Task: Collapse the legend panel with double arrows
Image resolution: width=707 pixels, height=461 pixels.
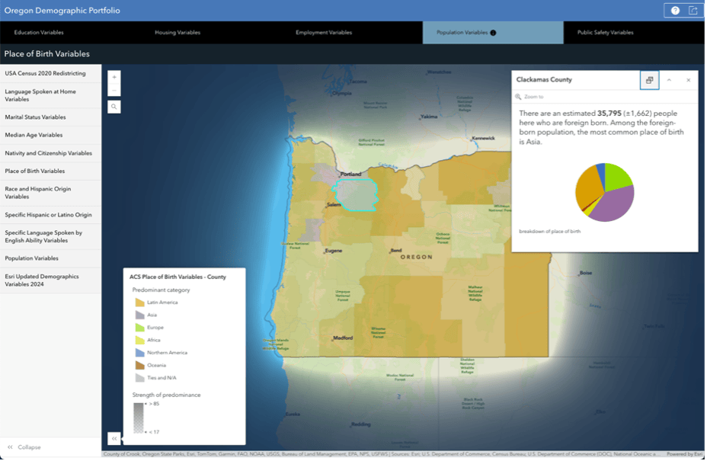Action: tap(114, 440)
